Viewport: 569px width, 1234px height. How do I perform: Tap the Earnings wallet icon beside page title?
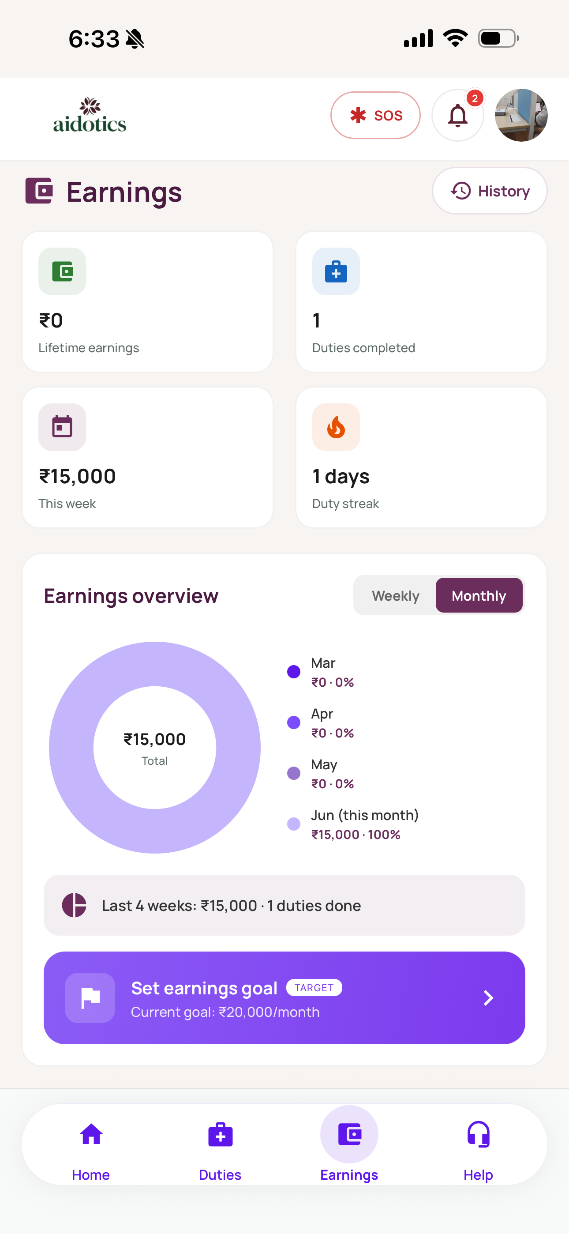pos(39,191)
